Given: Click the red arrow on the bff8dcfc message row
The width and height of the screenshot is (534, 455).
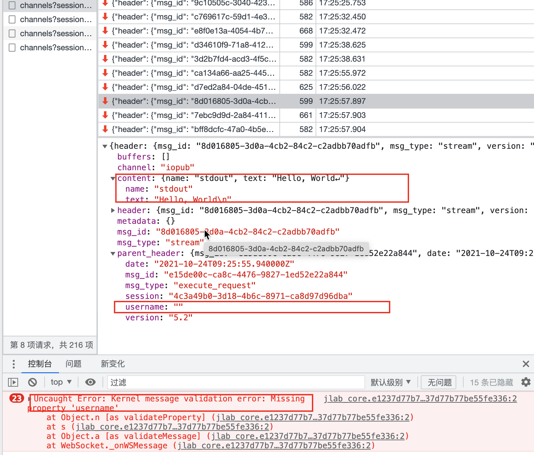Looking at the screenshot, I should coord(105,129).
